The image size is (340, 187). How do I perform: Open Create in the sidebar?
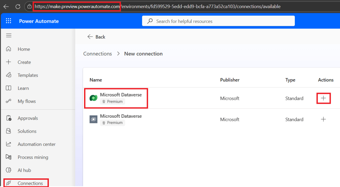[24, 62]
